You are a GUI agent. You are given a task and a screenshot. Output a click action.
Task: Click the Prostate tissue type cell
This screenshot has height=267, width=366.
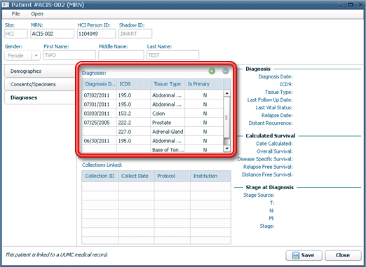(168, 123)
